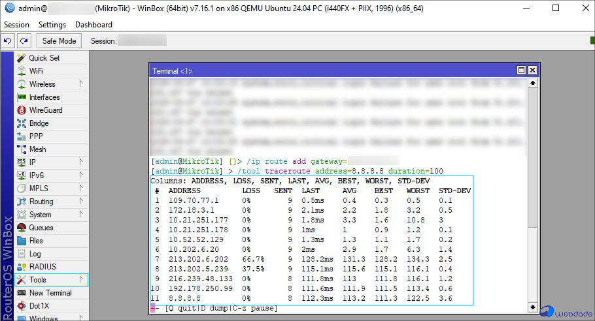Open the Session menu
Viewport: 595px width, 321px height.
tap(16, 25)
